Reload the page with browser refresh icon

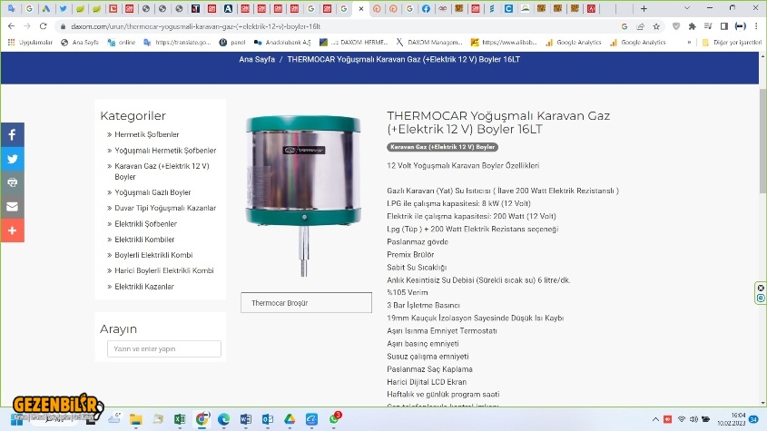pos(43,26)
